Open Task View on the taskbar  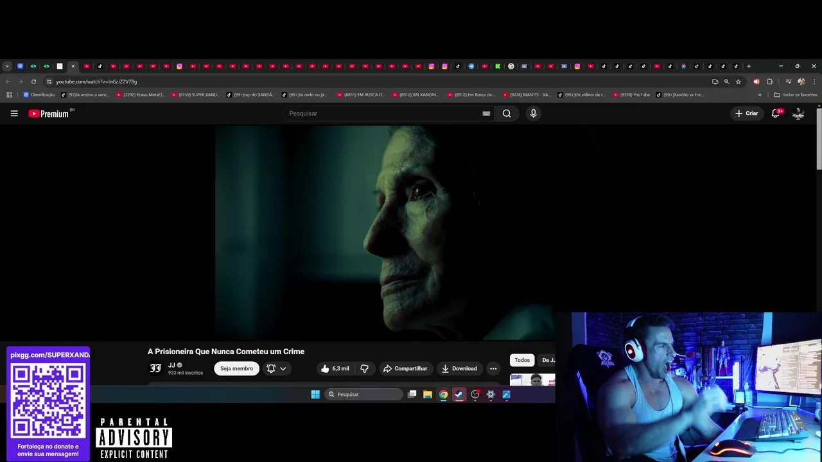(x=412, y=395)
